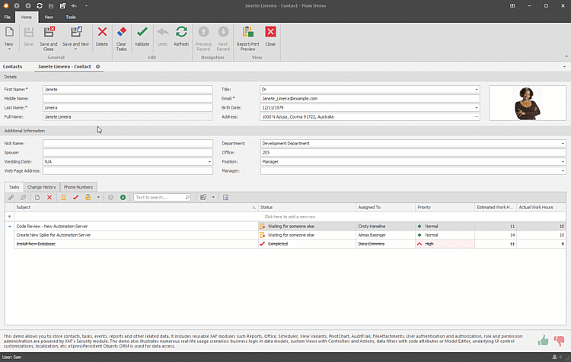This screenshot has height=362, width=571.
Task: Expand the Position dropdown
Action: click(563, 161)
